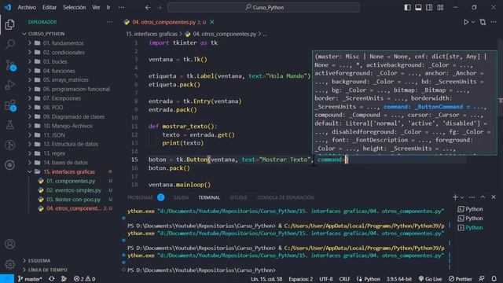
Task: Open Customize Layout icon
Action: 440,7
